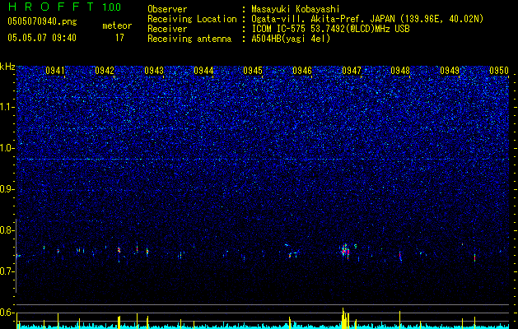Viewport: 518px width, 329px height.
Task: Click the 0943 time marker
Action: point(154,70)
